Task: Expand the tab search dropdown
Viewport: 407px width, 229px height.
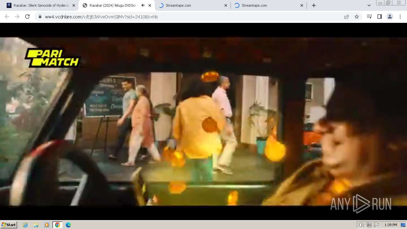Action: point(369,5)
